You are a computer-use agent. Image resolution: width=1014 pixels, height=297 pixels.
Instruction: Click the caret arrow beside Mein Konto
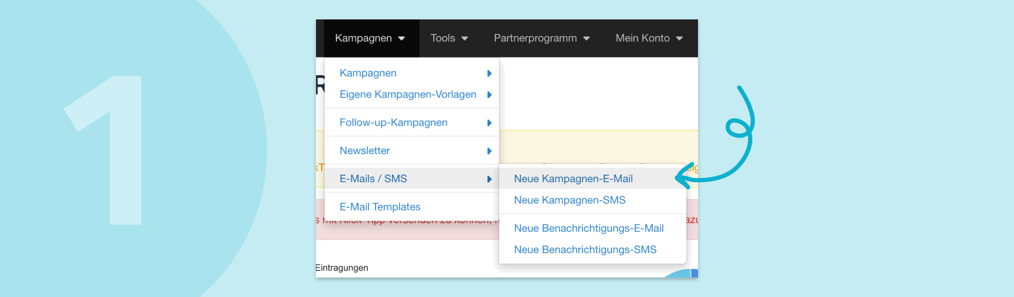point(679,39)
